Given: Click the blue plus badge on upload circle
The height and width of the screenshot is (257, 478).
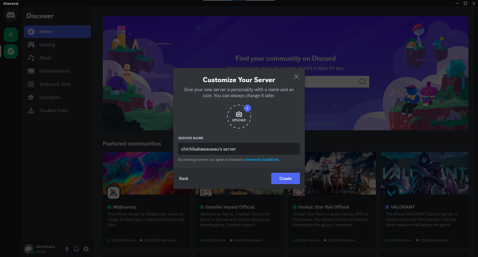Looking at the screenshot, I should coord(247,108).
